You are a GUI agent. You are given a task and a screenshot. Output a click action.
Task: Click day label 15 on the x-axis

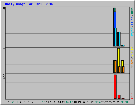[x=63, y=102]
